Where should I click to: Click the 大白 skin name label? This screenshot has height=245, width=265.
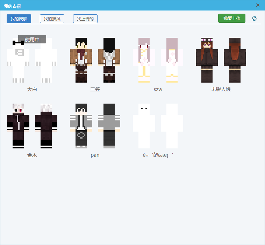(x=32, y=89)
